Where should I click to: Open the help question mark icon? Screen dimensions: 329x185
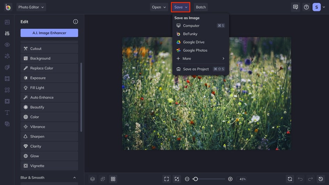(x=306, y=7)
